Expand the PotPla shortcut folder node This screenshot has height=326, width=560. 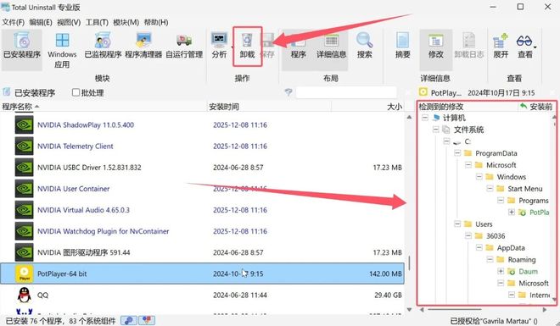point(512,212)
